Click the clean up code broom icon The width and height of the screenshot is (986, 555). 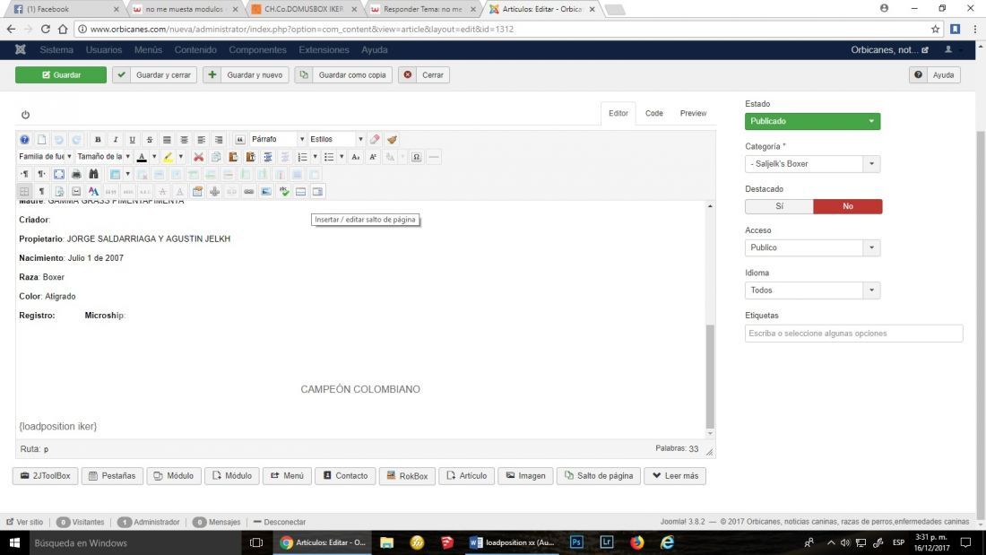[x=392, y=139]
